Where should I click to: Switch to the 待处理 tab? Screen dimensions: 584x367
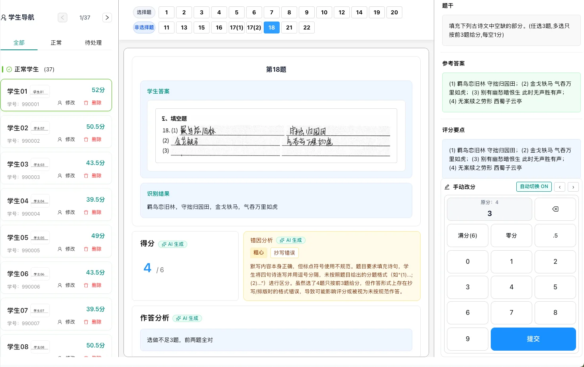point(93,43)
